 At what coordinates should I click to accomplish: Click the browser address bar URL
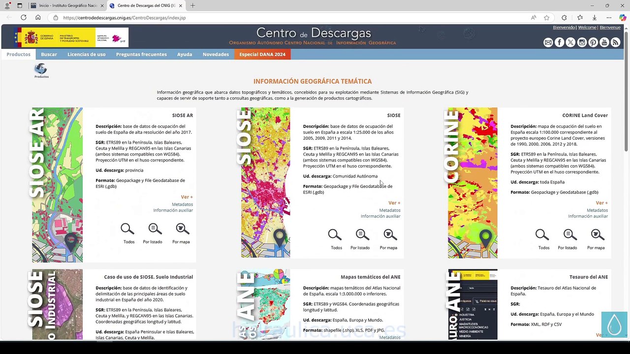coord(125,18)
